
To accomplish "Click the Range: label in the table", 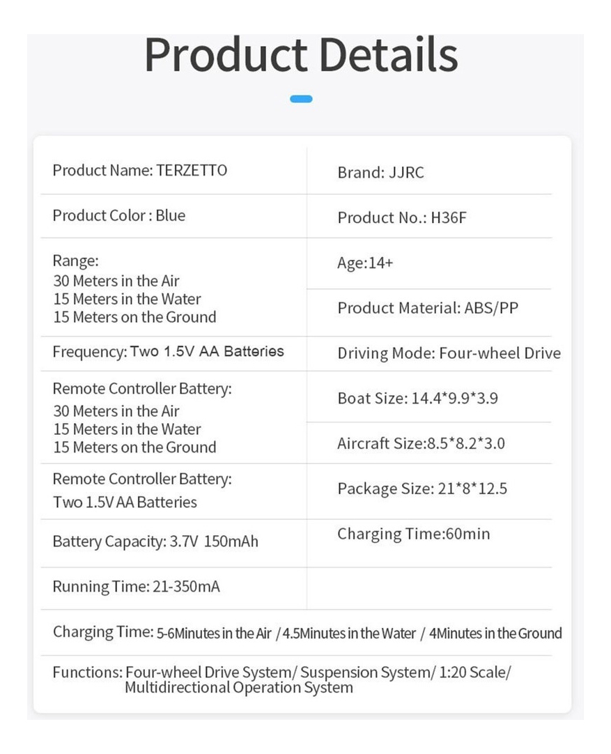I will click(x=75, y=261).
